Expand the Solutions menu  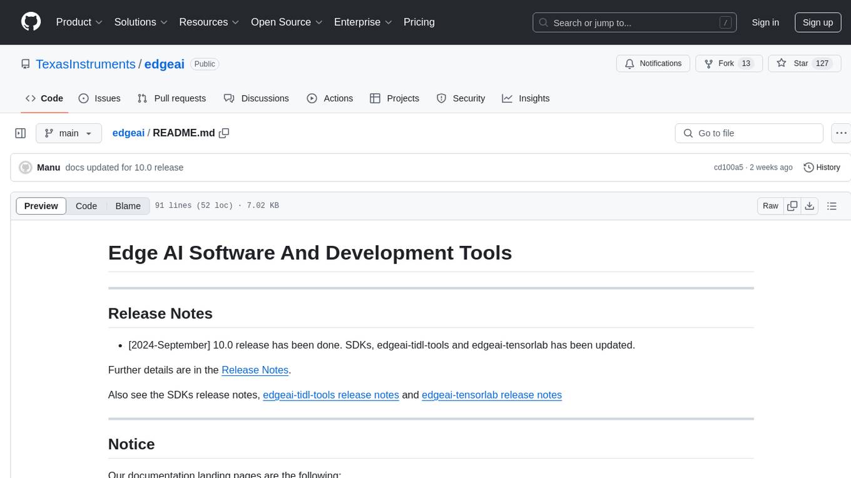pyautogui.click(x=141, y=22)
